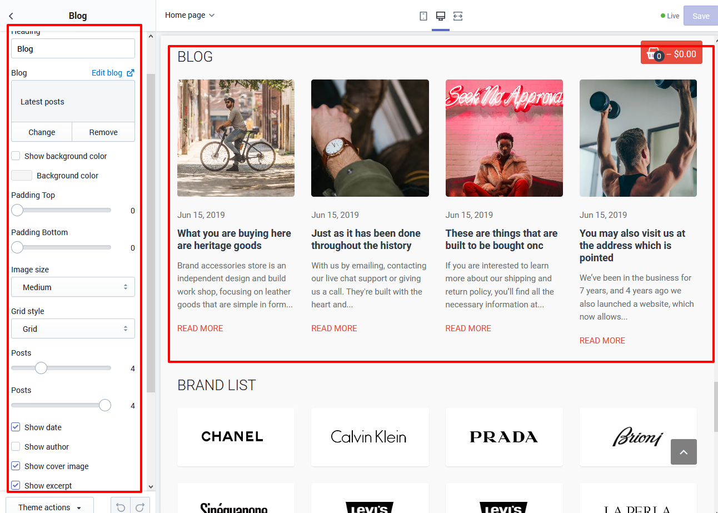Switch to mobile preview icon
718x513 pixels.
[423, 16]
